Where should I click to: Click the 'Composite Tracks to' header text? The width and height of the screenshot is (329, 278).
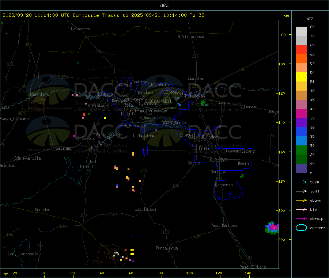[x=100, y=15]
